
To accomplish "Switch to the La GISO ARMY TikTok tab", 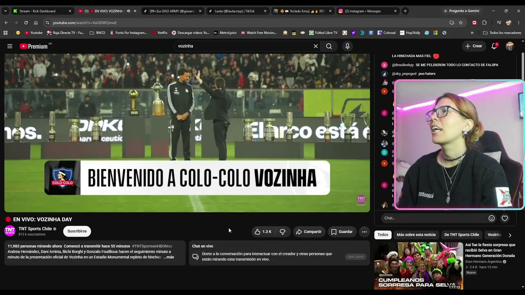I will tap(172, 11).
